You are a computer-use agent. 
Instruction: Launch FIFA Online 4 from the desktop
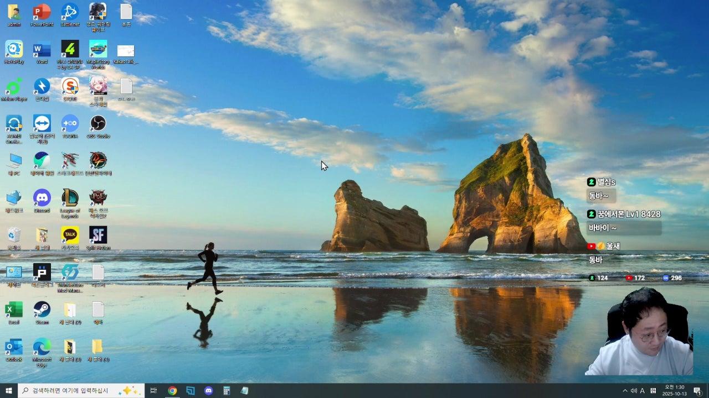click(x=70, y=49)
